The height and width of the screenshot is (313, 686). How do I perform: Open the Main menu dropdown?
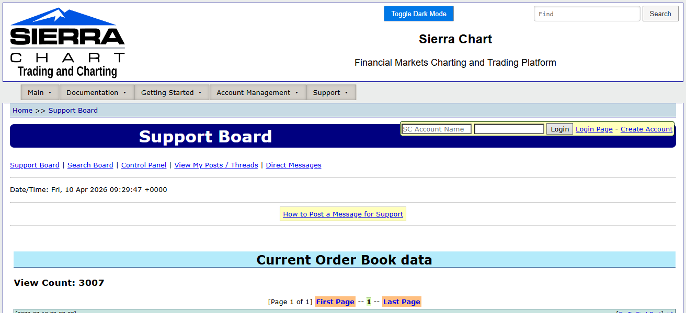[x=40, y=92]
